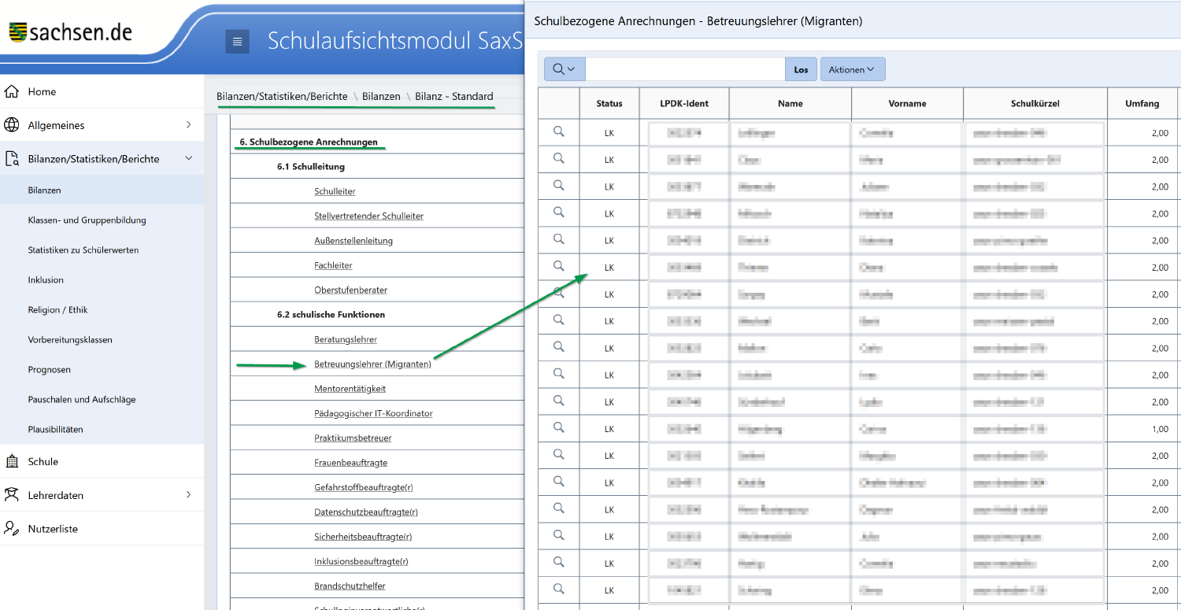Sort by the Umfang column header
This screenshot has width=1181, height=610.
pyautogui.click(x=1142, y=103)
